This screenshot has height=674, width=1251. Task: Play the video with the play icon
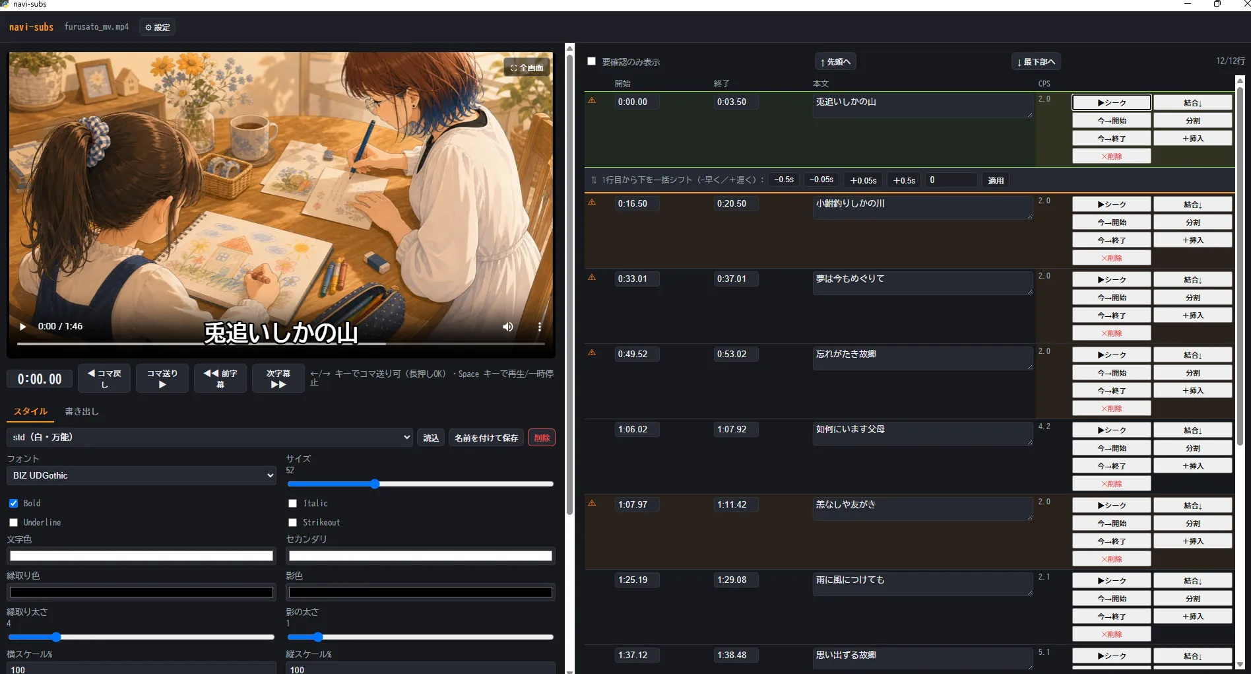22,327
